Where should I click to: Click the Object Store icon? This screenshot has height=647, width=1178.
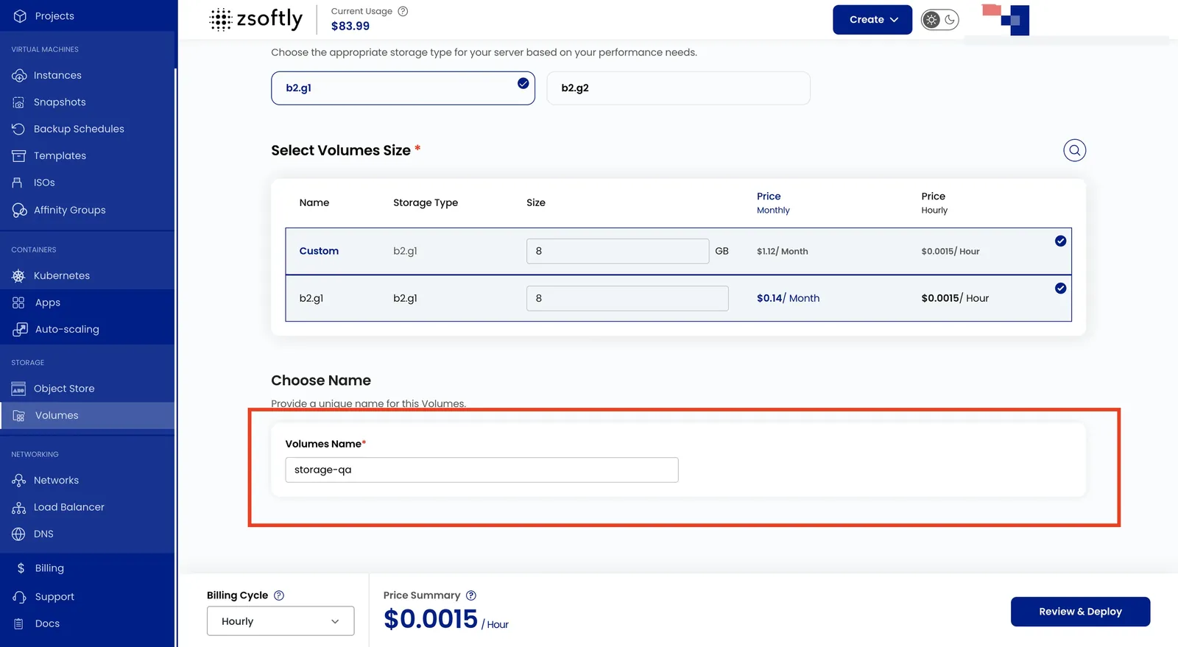point(19,389)
